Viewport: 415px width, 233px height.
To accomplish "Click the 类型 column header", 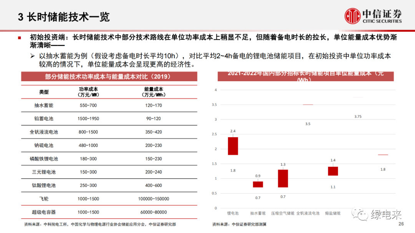I will [44, 92].
